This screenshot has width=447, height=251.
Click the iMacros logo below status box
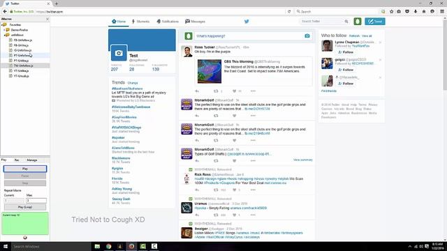tap(25, 237)
